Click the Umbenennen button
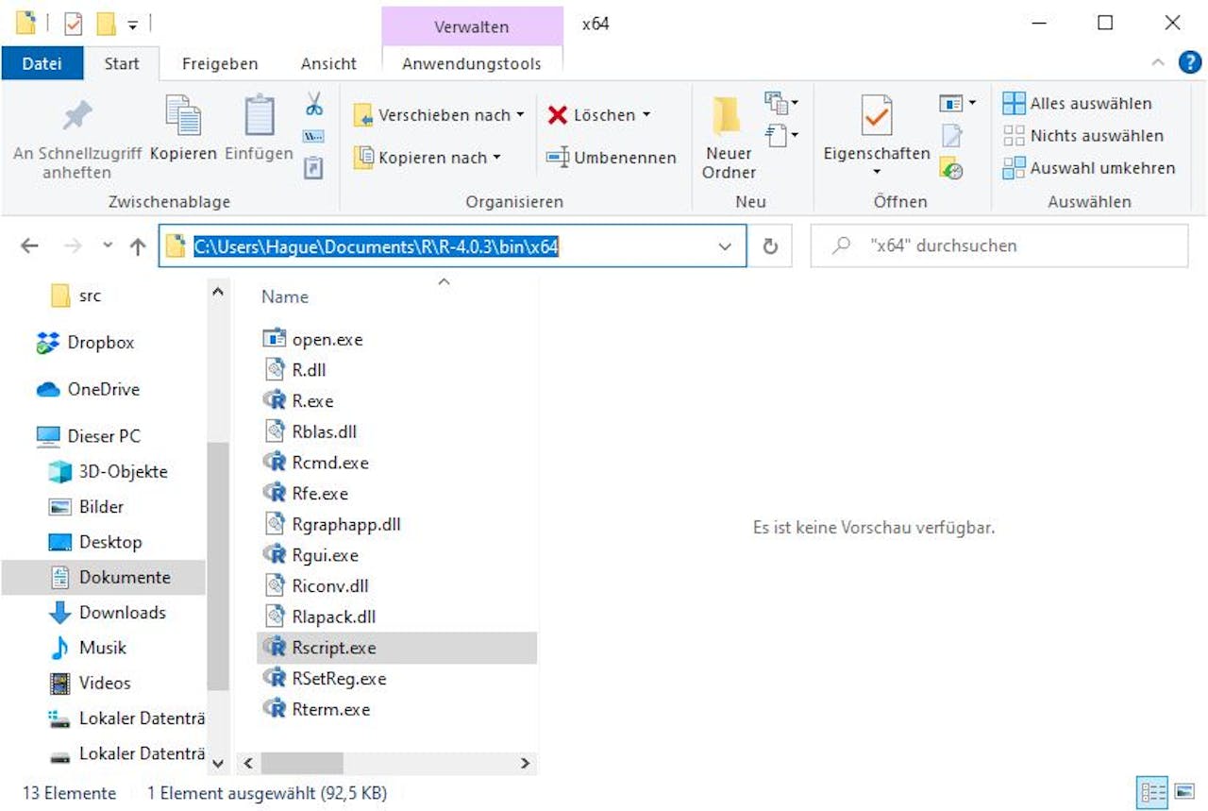 pos(612,158)
